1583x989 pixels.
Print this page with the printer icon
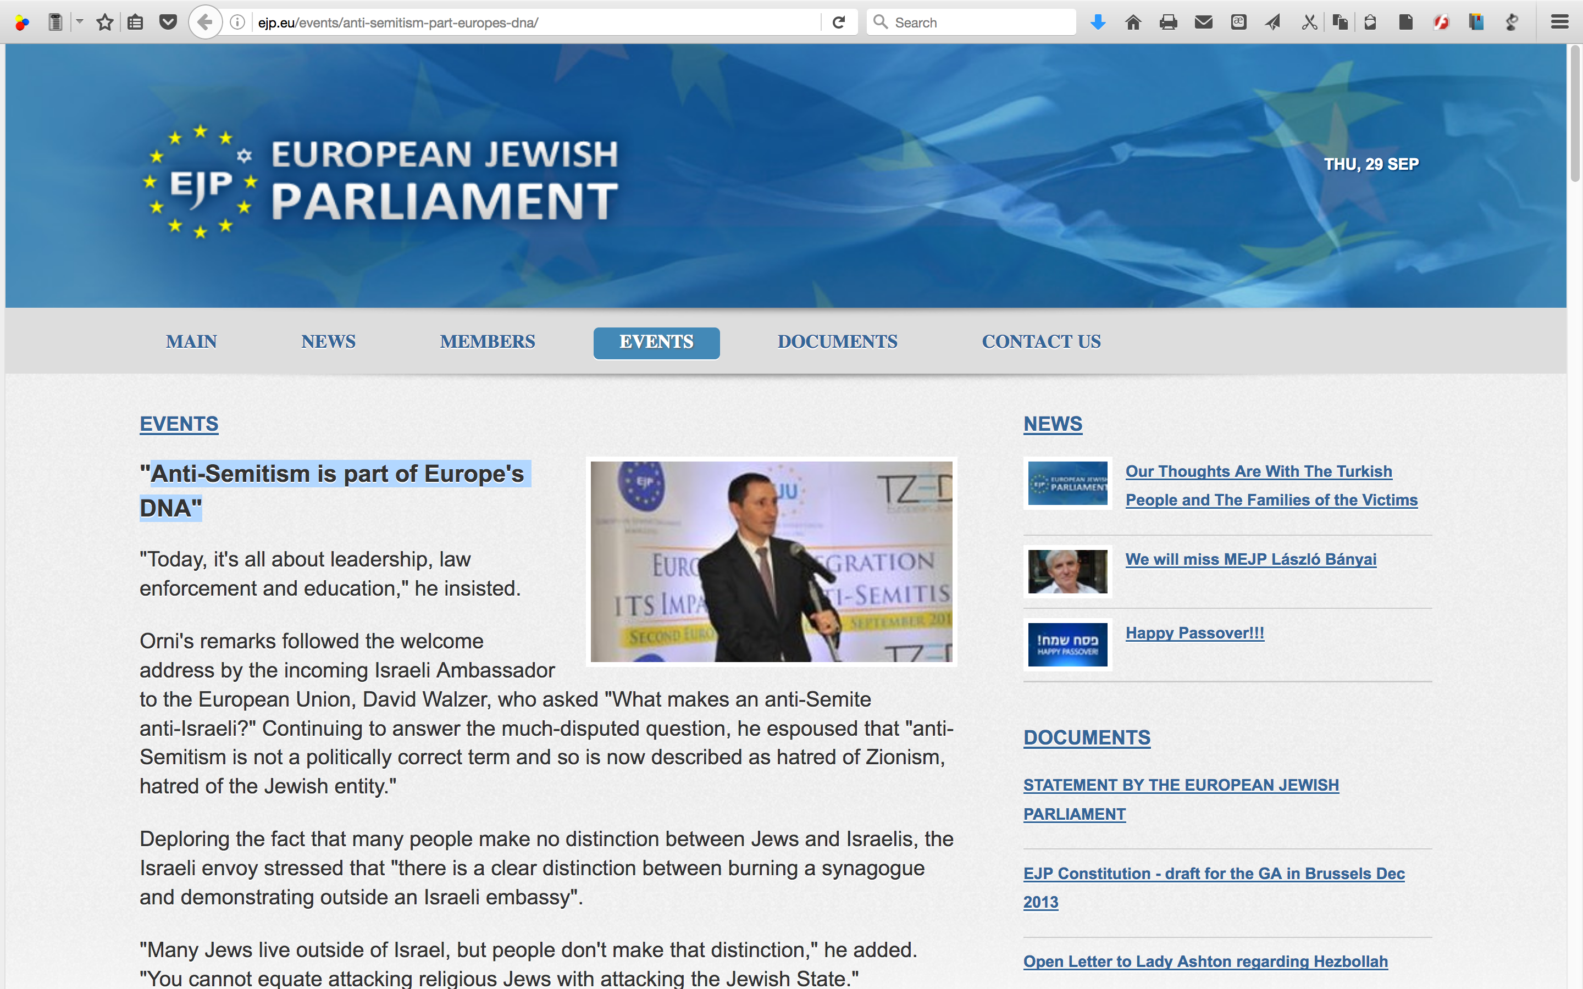click(1168, 23)
